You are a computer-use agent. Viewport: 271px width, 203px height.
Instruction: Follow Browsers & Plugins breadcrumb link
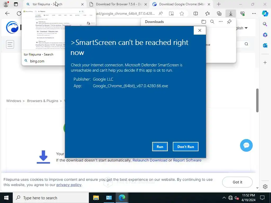click(x=43, y=101)
